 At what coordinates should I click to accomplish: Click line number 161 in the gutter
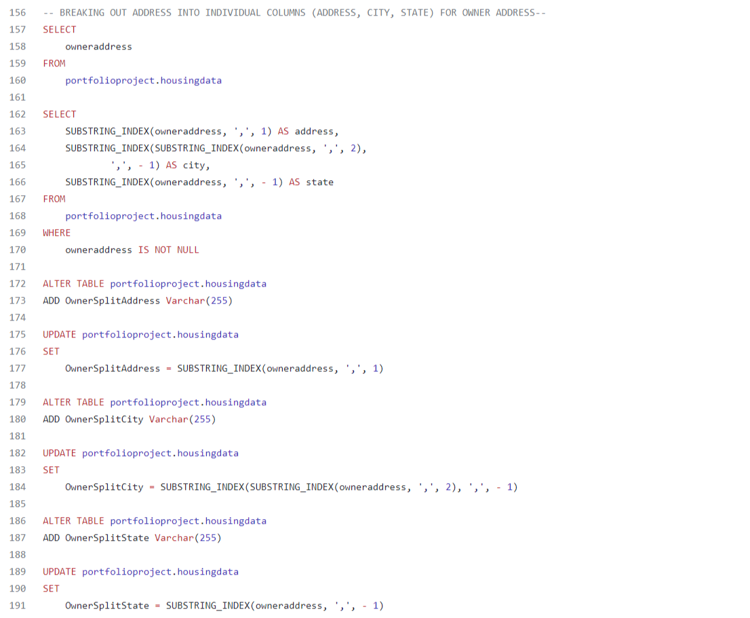click(x=18, y=98)
